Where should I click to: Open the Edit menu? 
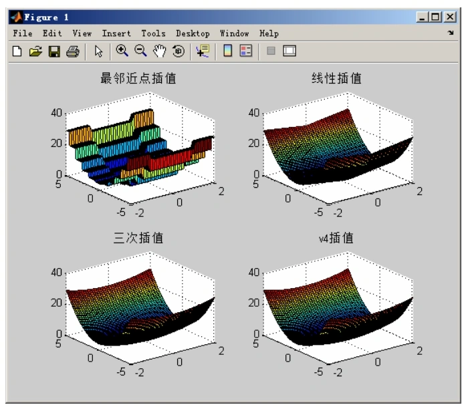pos(52,33)
